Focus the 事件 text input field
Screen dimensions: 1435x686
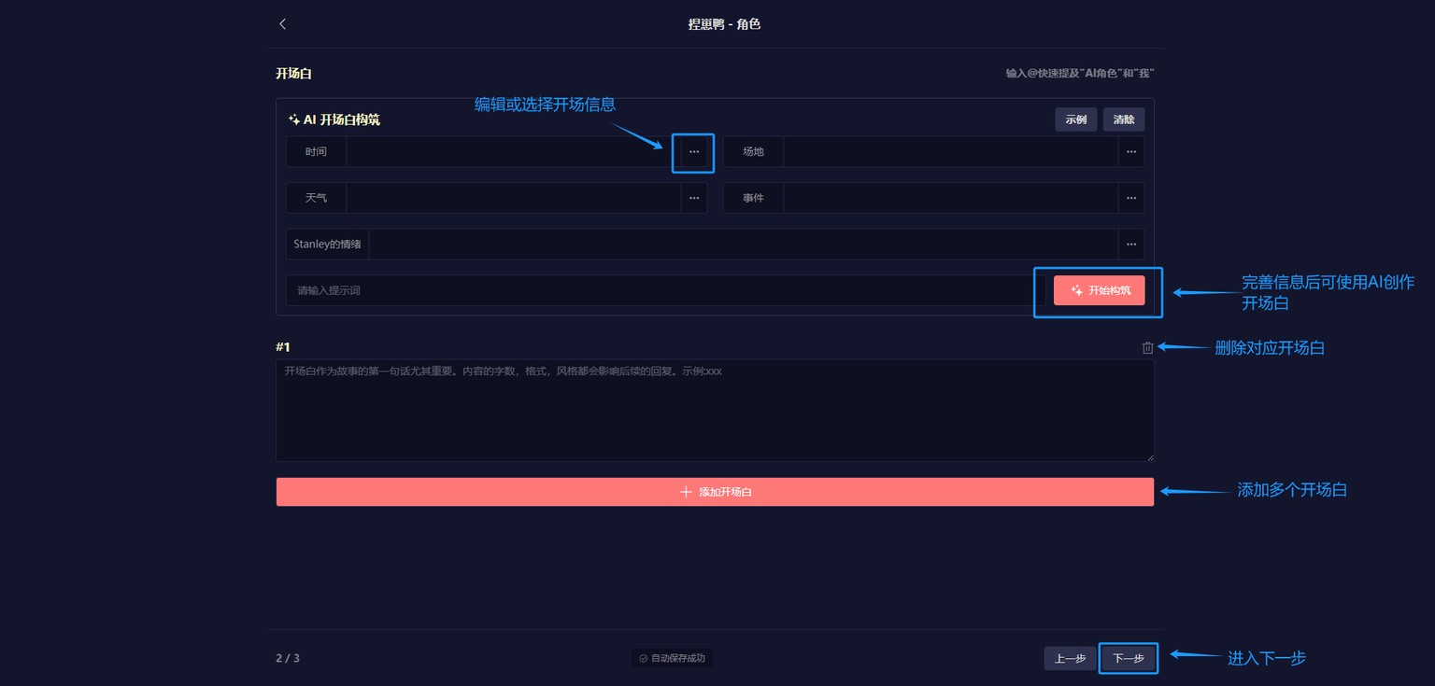click(949, 198)
